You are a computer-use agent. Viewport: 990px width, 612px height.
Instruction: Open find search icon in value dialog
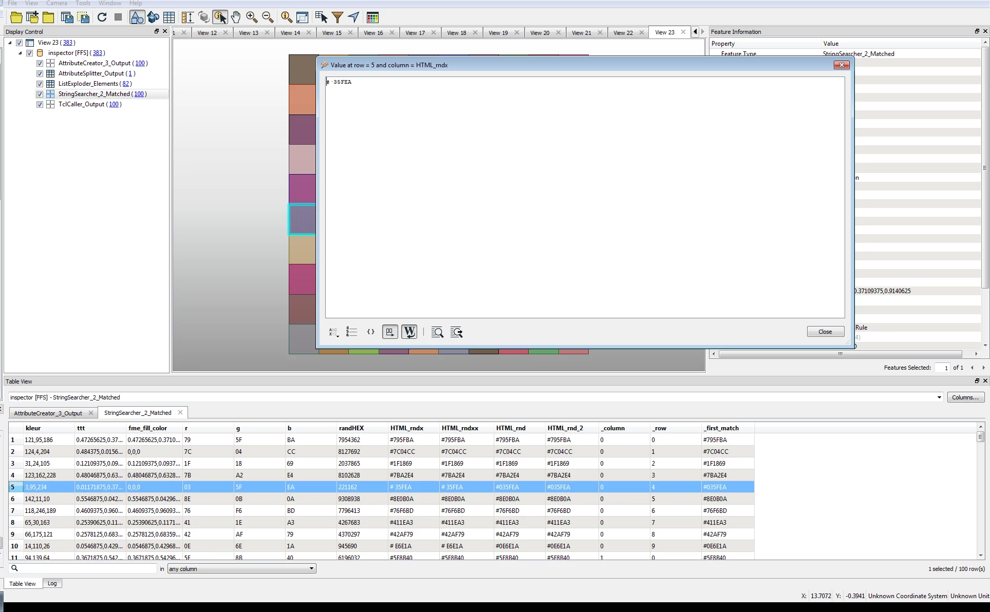(x=437, y=332)
